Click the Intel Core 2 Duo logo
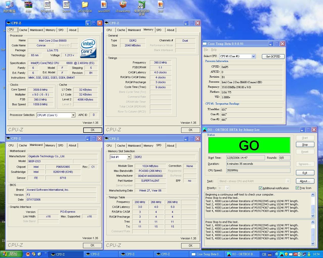This screenshot has width=323, height=258. point(88,48)
